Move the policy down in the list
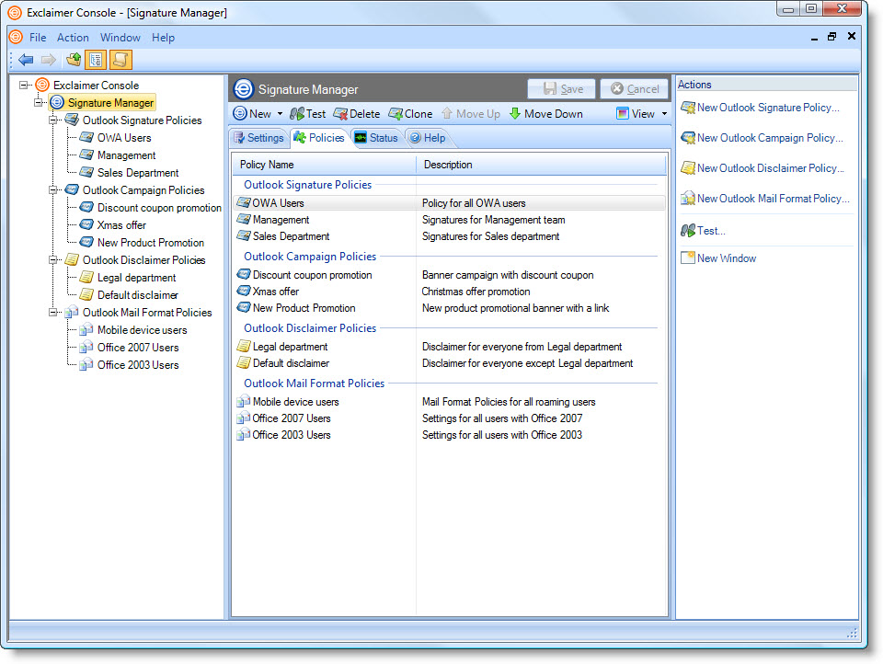This screenshot has width=883, height=664. pyautogui.click(x=545, y=114)
